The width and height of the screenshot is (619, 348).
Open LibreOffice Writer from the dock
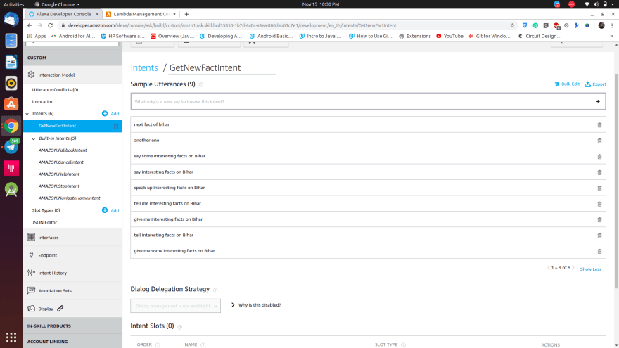11,62
